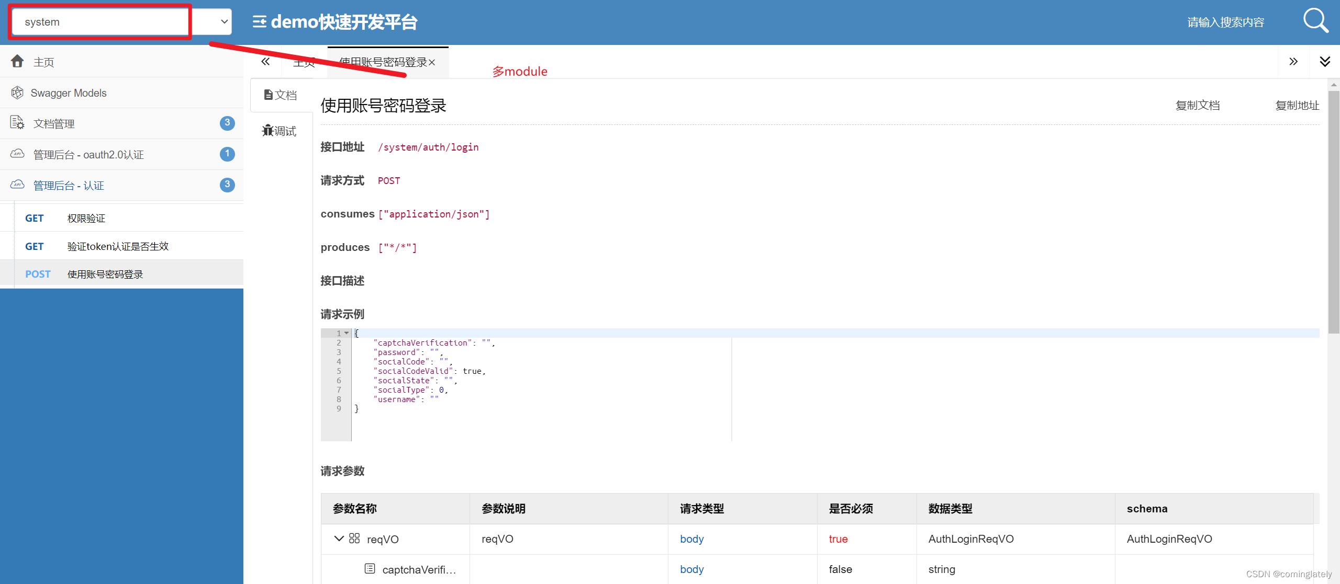Switch to the 文档 tab
Viewport: 1340px width, 584px height.
click(x=281, y=95)
